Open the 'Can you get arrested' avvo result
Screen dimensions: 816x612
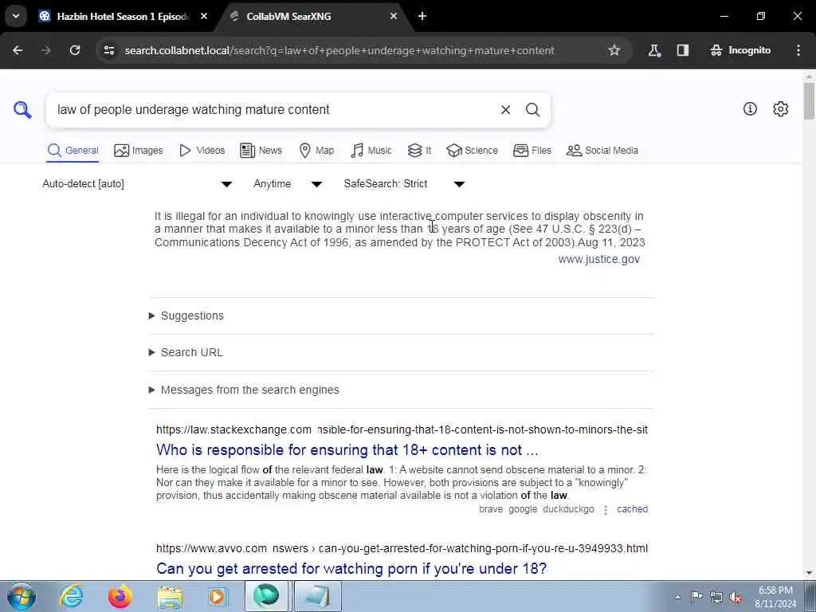[351, 569]
